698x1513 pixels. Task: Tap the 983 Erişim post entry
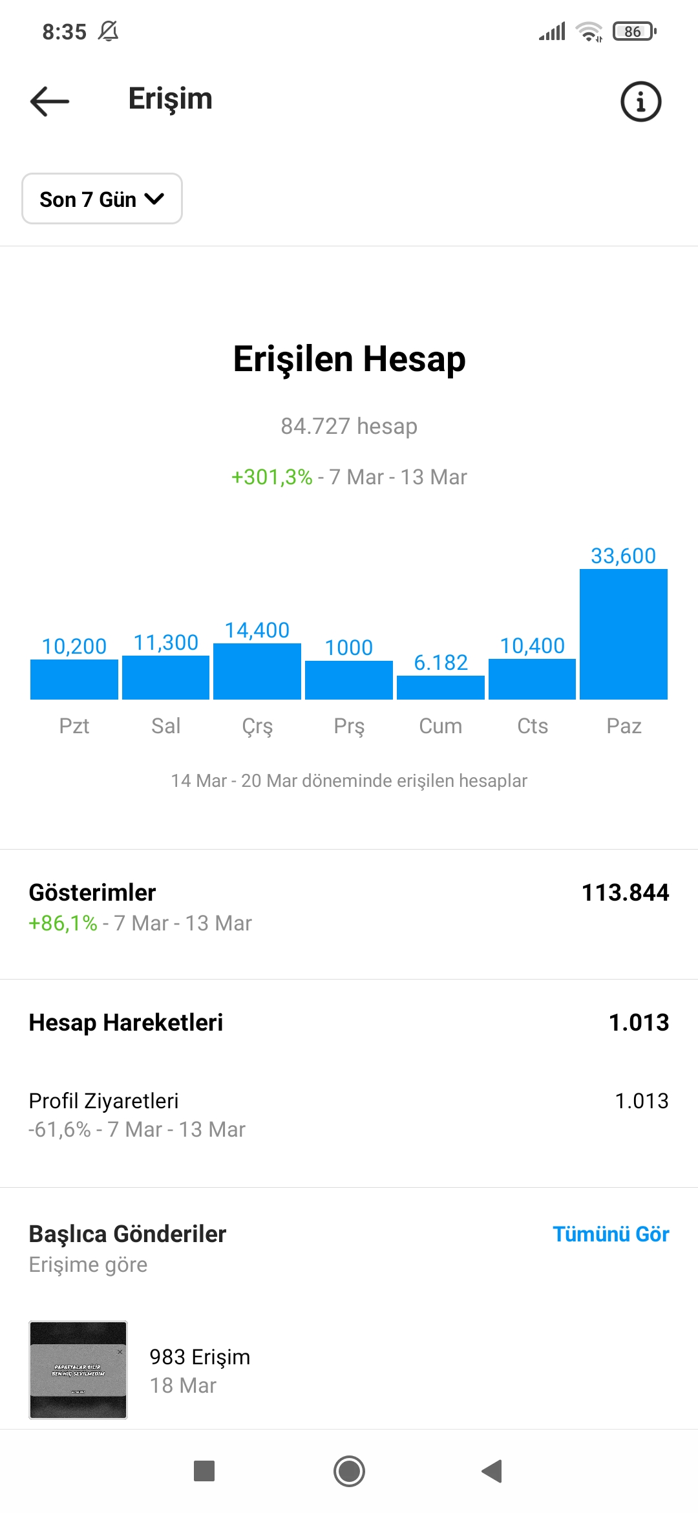[x=349, y=1370]
